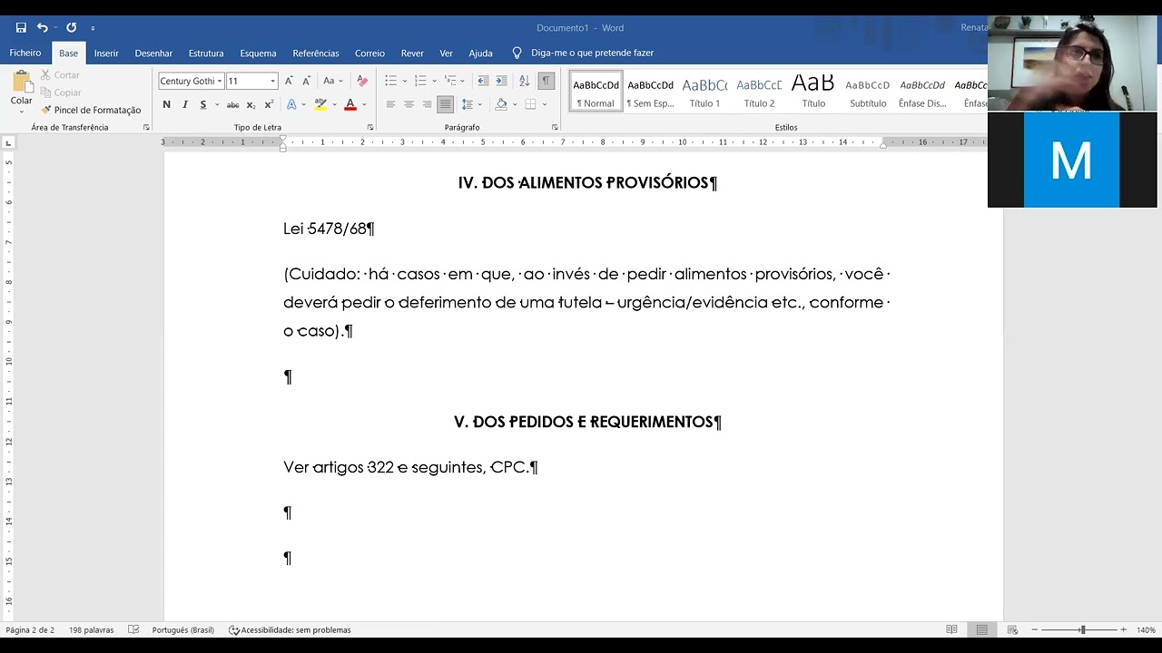Apply yellow text highlight
Viewport: 1162px width, 653px height.
point(320,104)
